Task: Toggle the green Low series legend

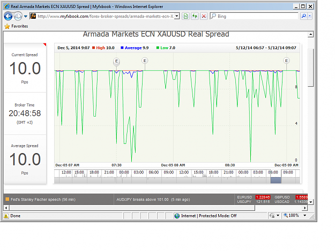Action: point(166,48)
